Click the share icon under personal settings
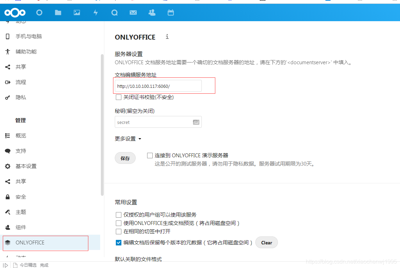400x268 pixels. (8, 67)
